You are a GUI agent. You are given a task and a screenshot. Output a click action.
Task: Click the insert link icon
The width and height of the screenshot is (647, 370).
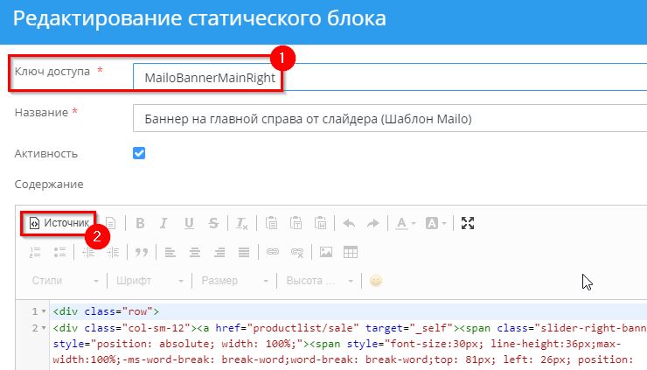(272, 252)
